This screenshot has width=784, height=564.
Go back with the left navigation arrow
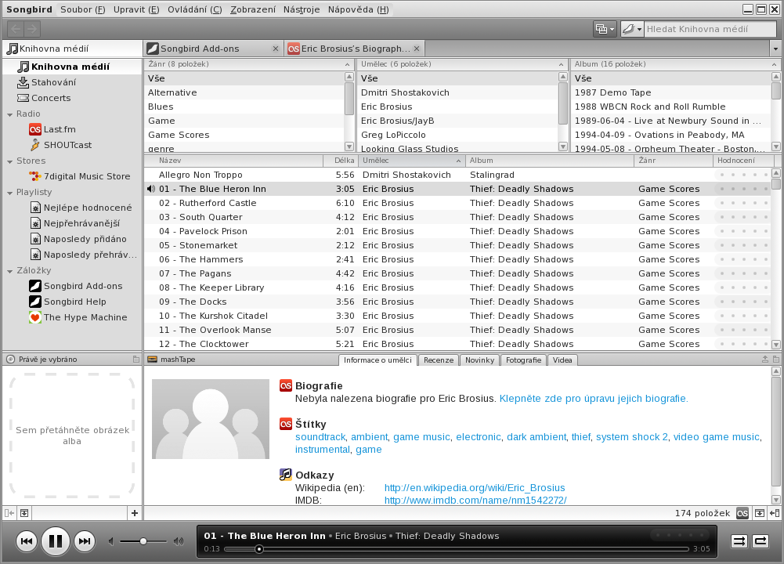pyautogui.click(x=16, y=29)
